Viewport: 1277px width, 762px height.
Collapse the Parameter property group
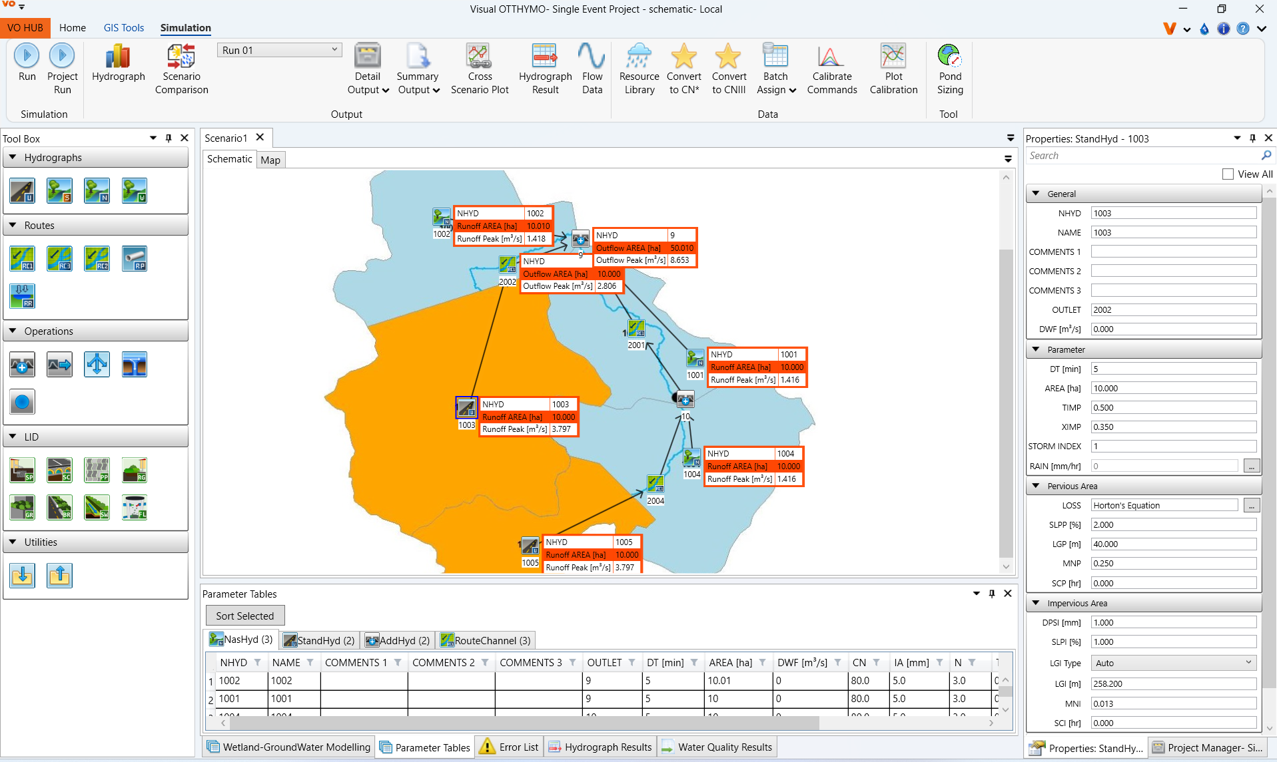pos(1036,349)
